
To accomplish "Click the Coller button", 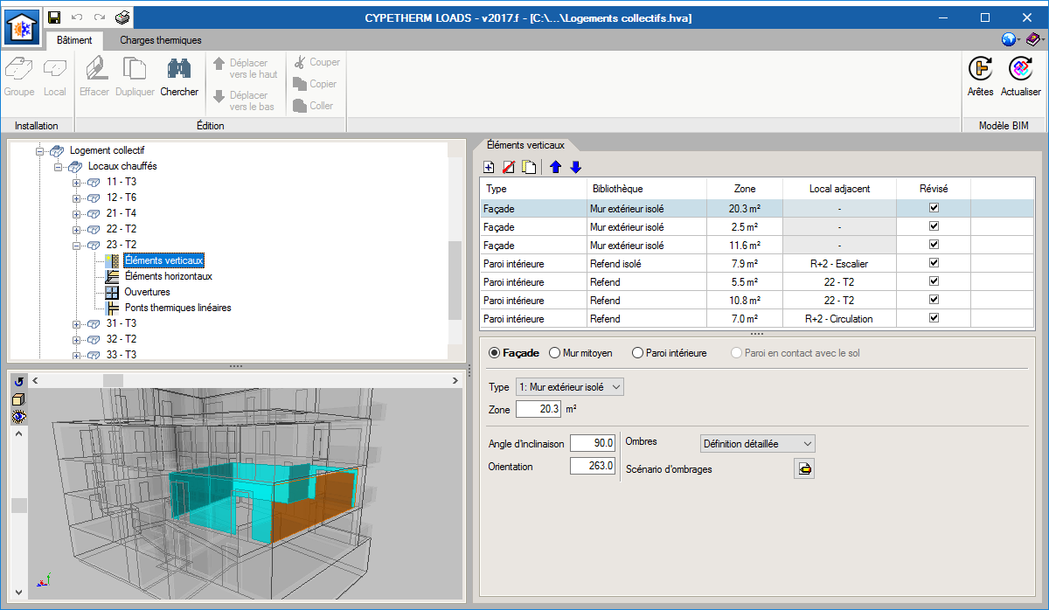I will click(x=314, y=106).
